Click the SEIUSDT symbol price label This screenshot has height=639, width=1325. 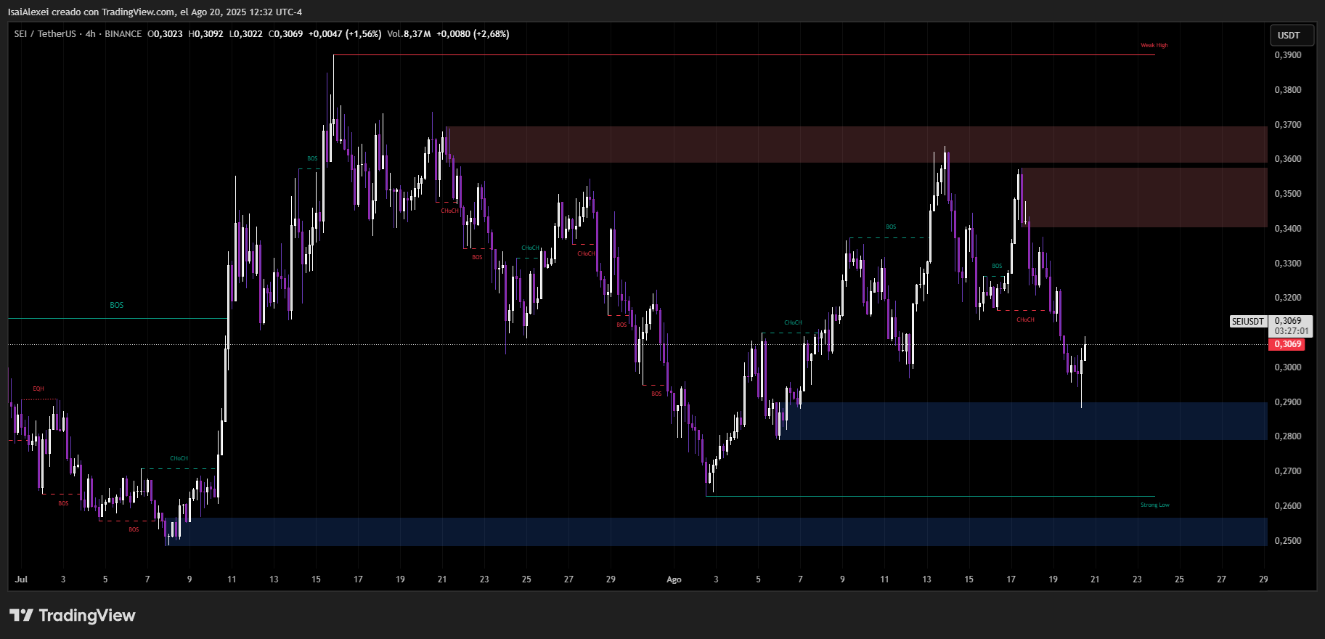tap(1247, 321)
